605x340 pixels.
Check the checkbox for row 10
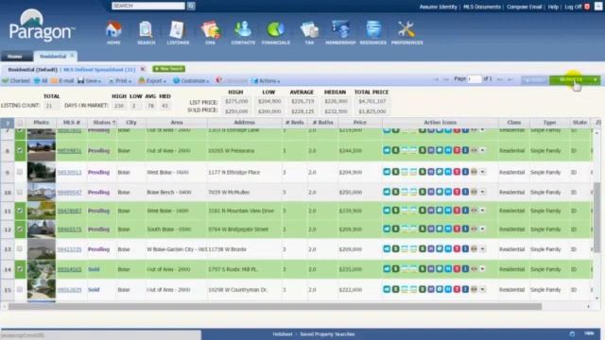pyautogui.click(x=20, y=192)
